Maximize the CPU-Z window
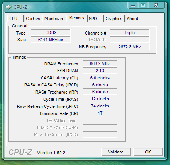The height and width of the screenshot is (165, 170). [143, 6]
